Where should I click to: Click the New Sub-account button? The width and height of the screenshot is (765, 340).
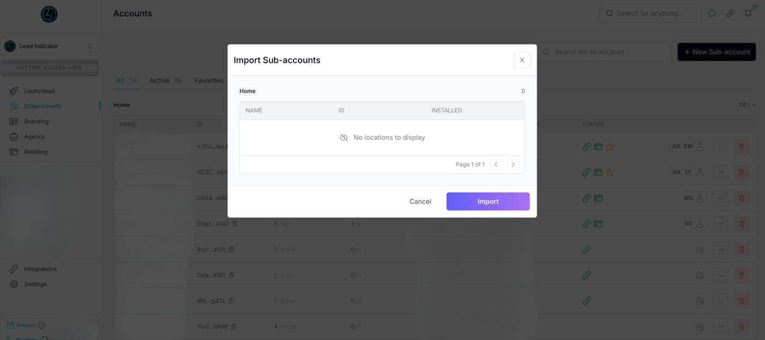716,52
